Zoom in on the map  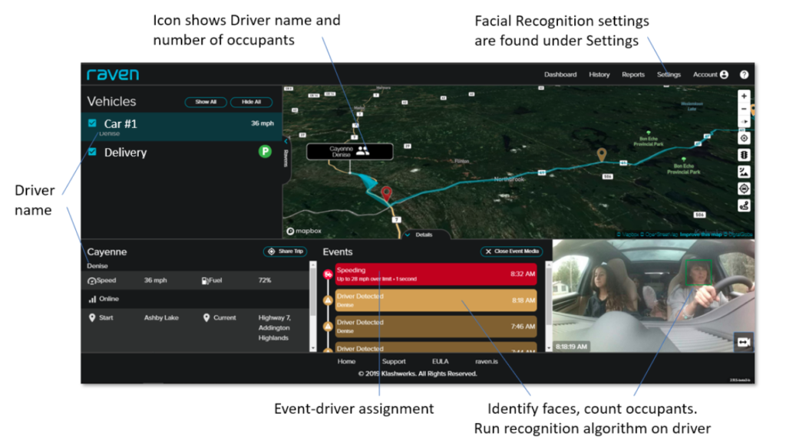[744, 96]
